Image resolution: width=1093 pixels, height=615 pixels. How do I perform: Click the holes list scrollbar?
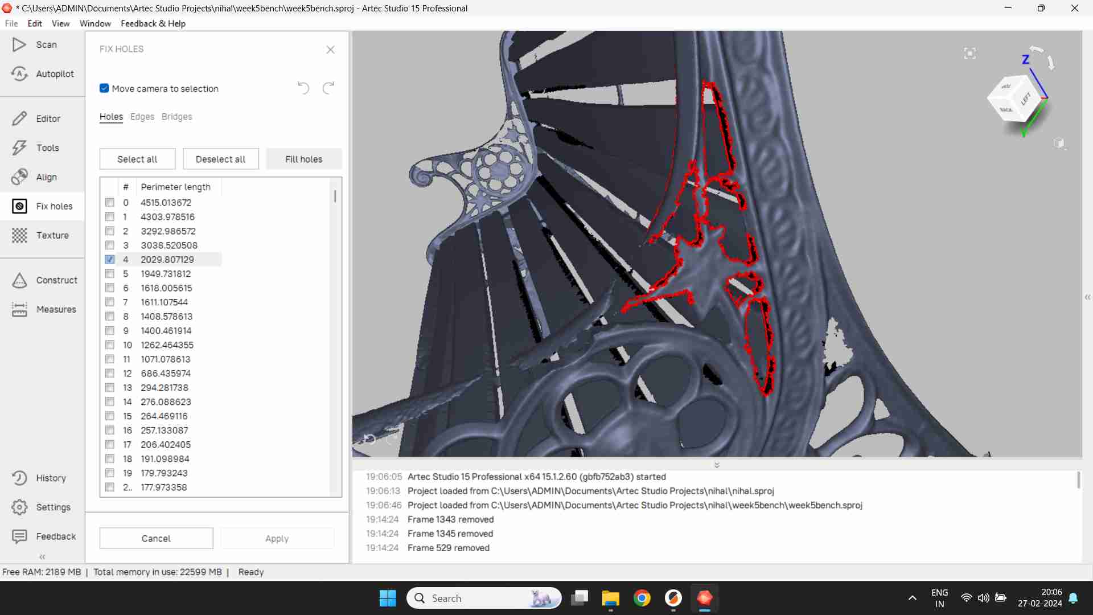tap(335, 196)
